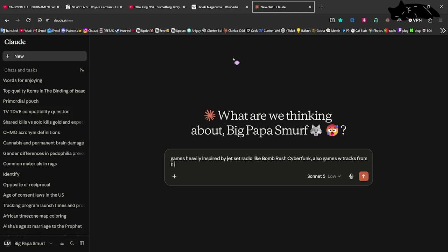This screenshot has width=448, height=252.
Task: Open the G-mel bookmark
Action: pyautogui.click(x=40, y=30)
